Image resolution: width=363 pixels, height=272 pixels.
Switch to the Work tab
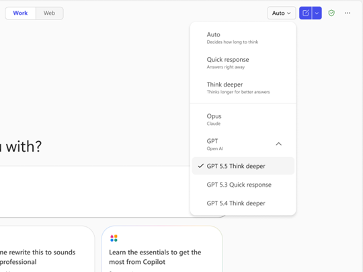[20, 13]
